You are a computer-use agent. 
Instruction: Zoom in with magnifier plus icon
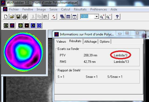point(102,17)
